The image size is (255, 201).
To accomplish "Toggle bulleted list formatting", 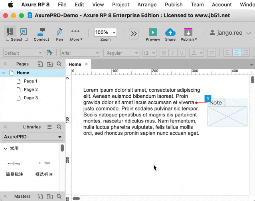I will click(x=212, y=53).
